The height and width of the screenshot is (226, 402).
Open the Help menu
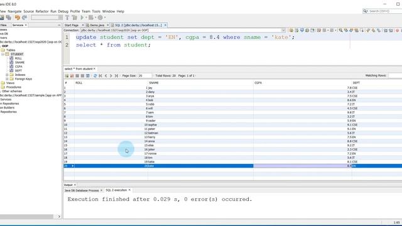[x=120, y=11]
